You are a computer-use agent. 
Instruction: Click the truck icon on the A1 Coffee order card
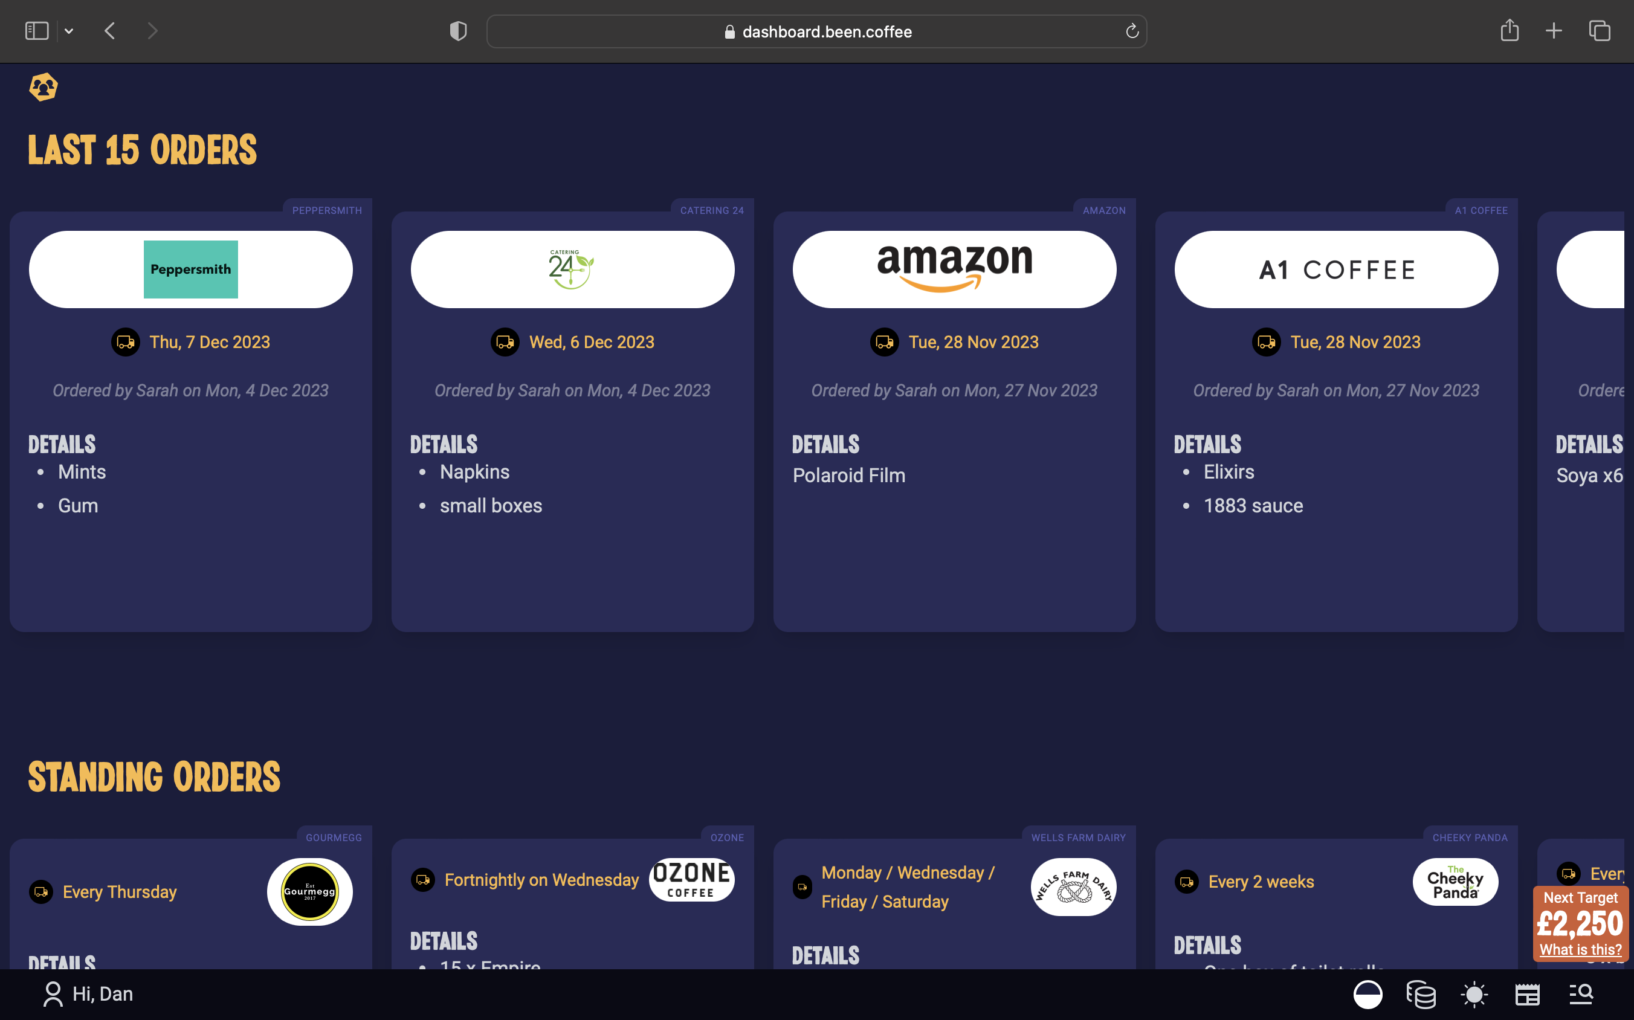[1267, 342]
